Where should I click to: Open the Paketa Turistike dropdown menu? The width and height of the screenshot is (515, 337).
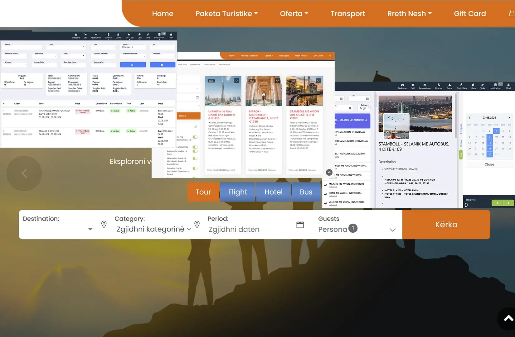pos(226,14)
